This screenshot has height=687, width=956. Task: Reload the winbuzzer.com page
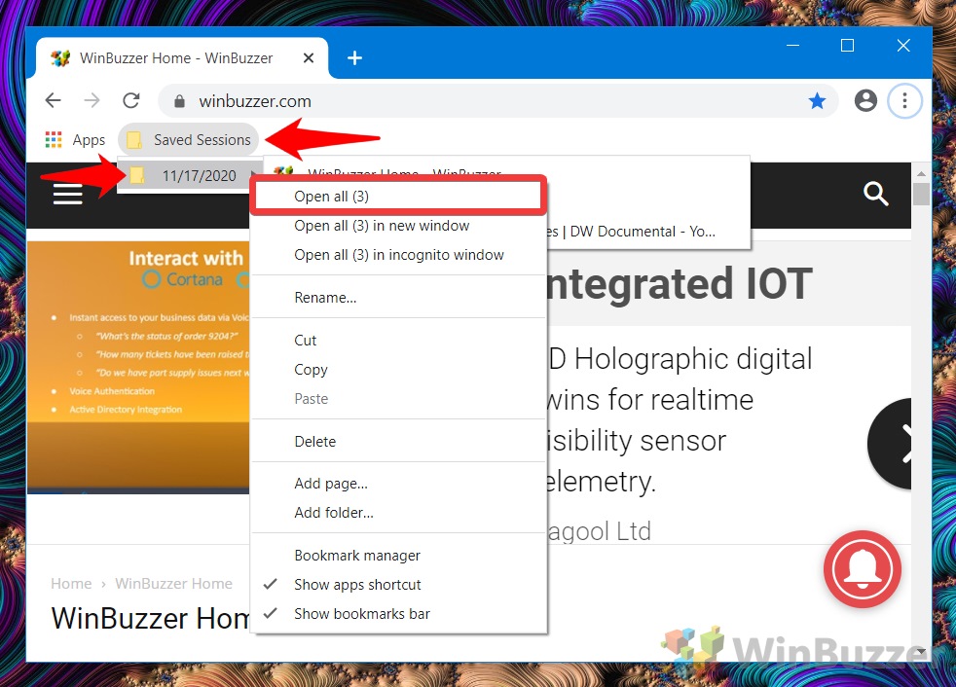(131, 100)
